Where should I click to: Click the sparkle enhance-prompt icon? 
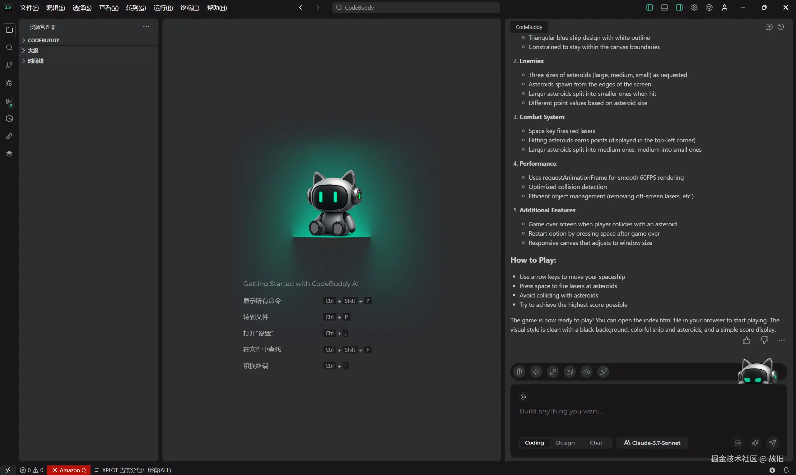click(755, 443)
